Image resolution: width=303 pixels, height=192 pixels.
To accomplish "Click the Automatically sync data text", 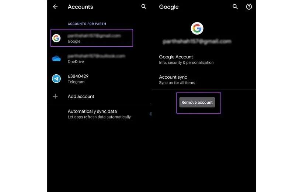I will (92, 111).
